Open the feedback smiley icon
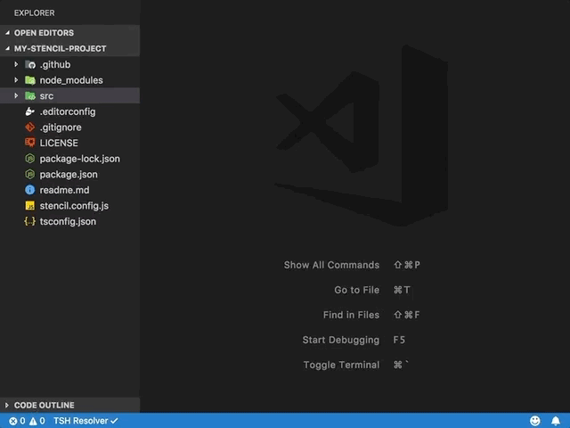This screenshot has height=428, width=570. [x=534, y=421]
